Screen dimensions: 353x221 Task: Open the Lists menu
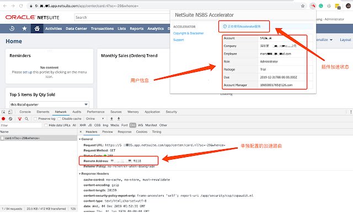pos(121,28)
